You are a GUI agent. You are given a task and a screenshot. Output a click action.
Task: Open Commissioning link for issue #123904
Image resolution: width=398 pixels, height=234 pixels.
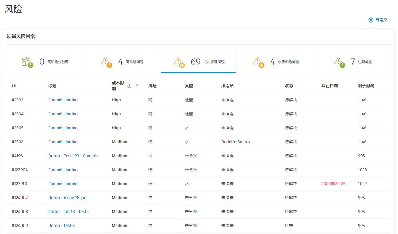click(x=63, y=170)
